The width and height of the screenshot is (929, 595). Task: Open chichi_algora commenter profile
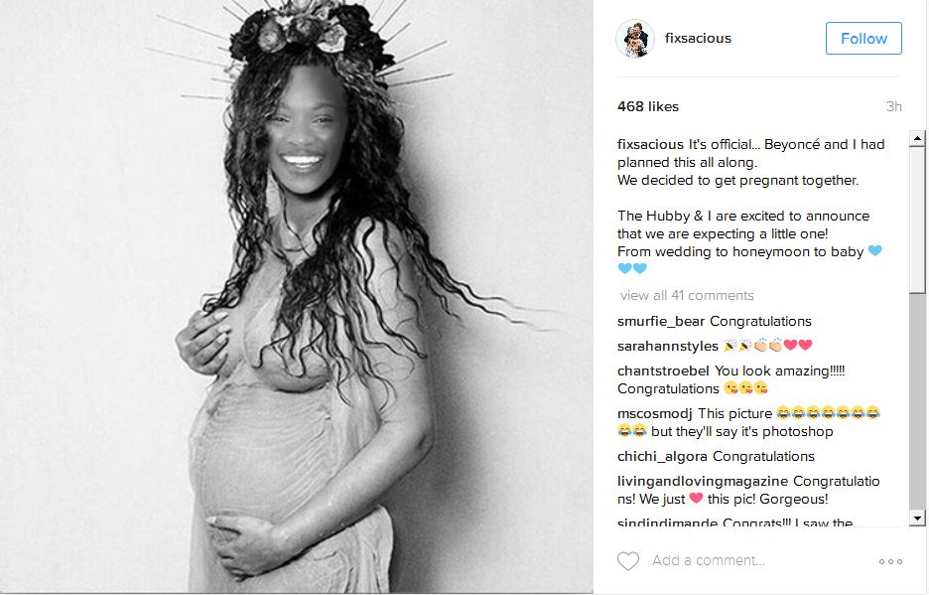point(662,456)
